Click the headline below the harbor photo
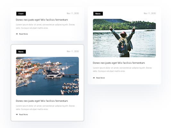Viewport: 171px width, 128px height. (x=42, y=101)
